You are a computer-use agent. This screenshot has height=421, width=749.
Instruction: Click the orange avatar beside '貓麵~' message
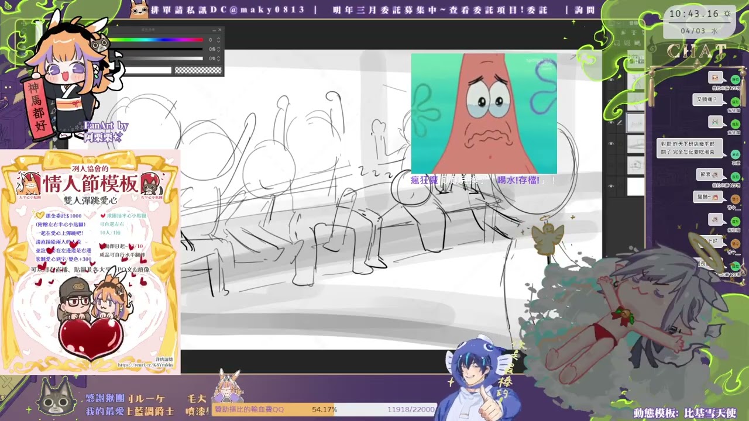[x=735, y=199]
